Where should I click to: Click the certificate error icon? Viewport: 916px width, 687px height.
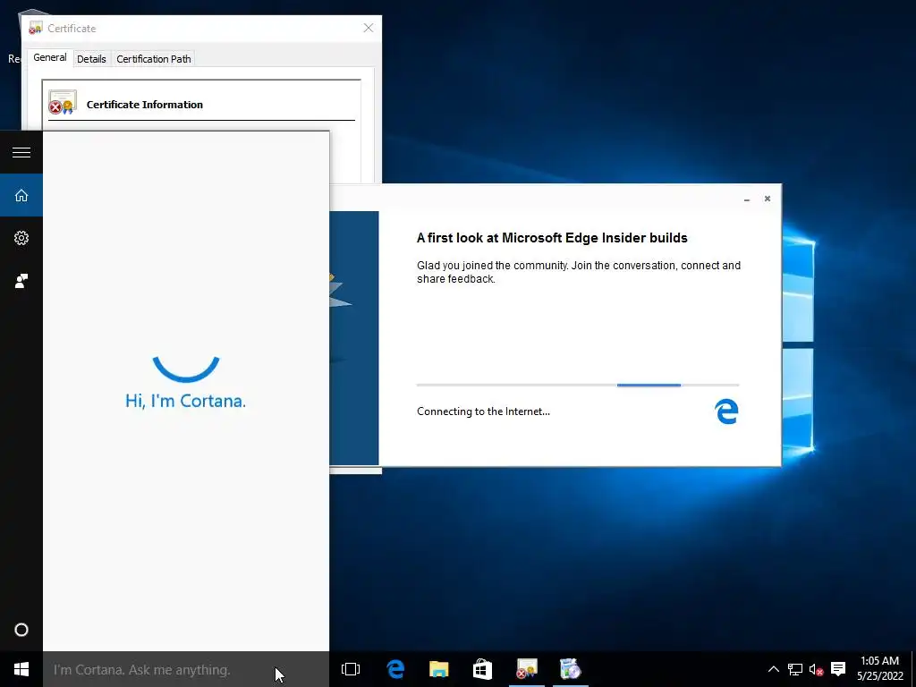pyautogui.click(x=63, y=102)
